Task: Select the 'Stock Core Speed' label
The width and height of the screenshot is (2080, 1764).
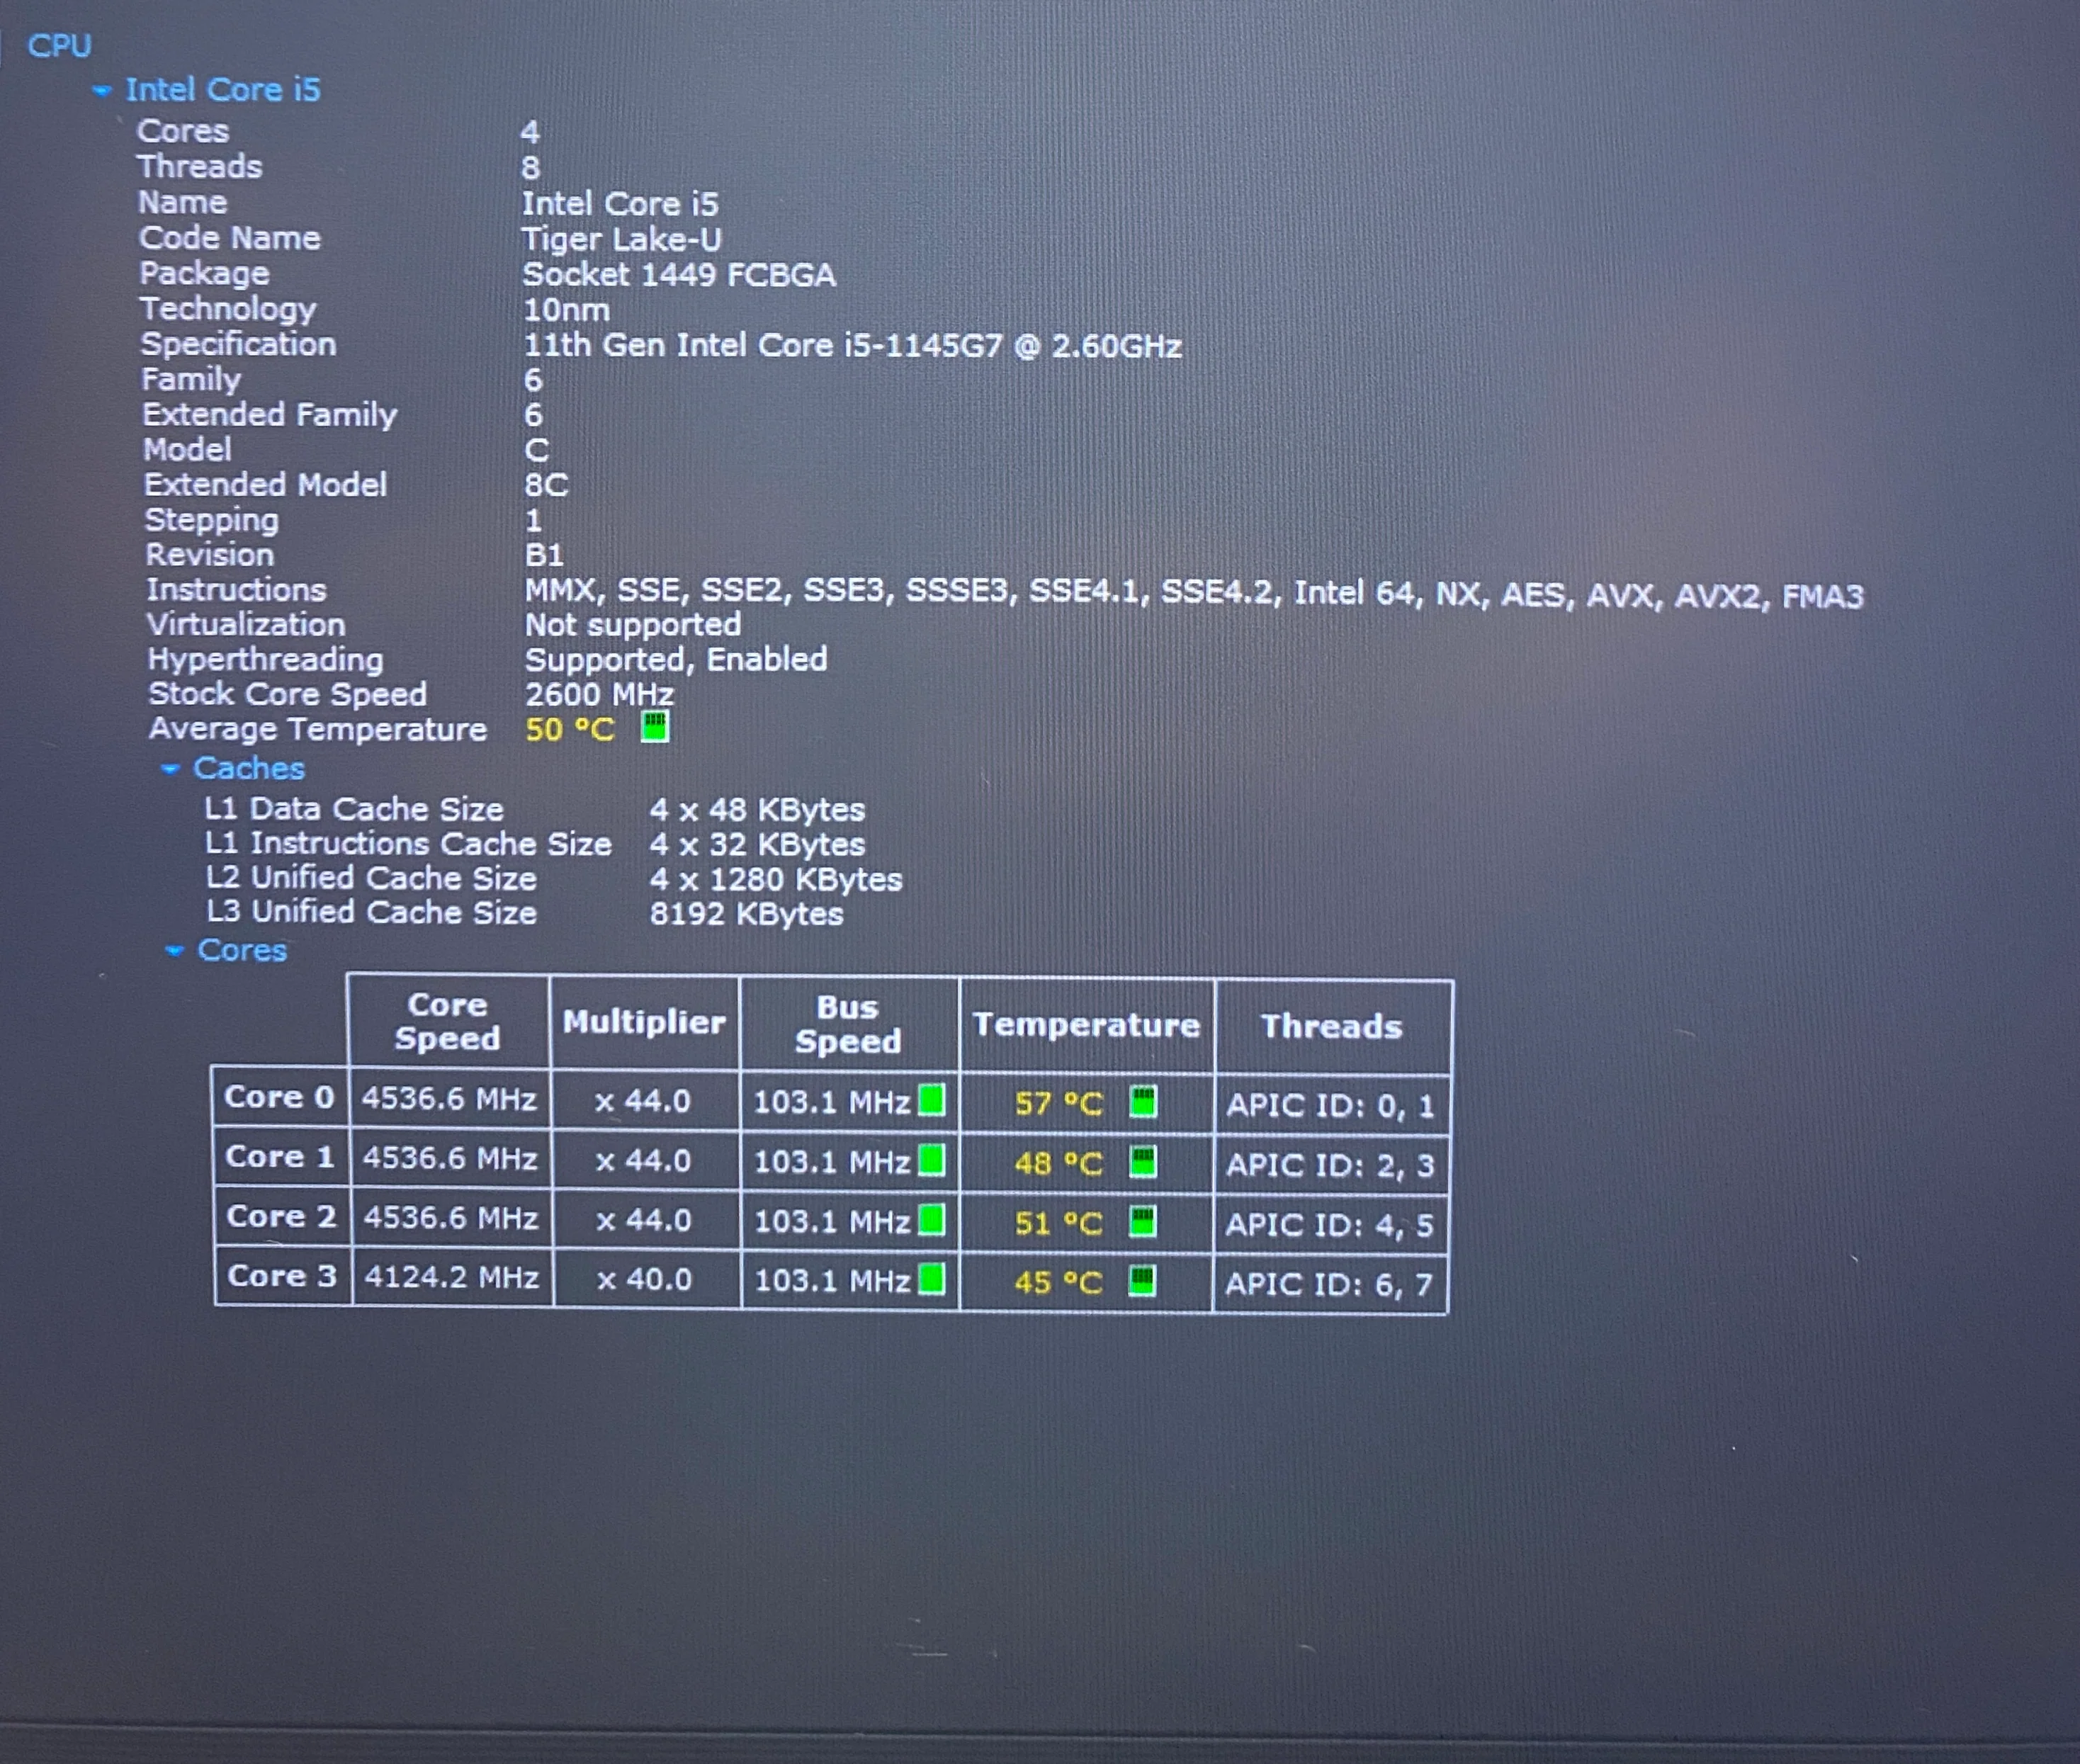Action: pos(288,694)
